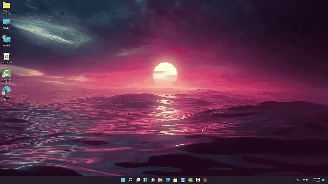Open Microsoft Teams Chat from taskbar
This screenshot has width=328, height=184.
pos(153,180)
